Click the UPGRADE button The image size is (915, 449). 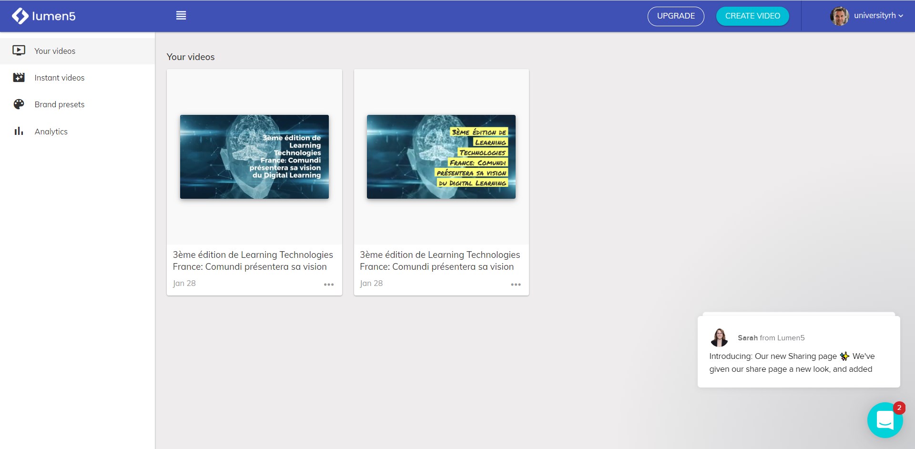point(676,16)
